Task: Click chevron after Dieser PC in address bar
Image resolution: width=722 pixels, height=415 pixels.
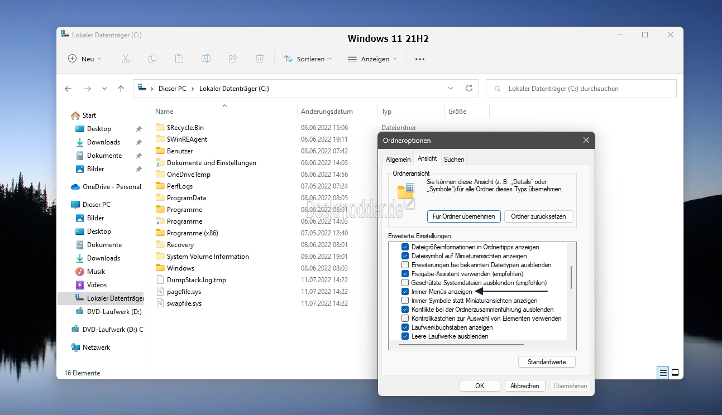Action: 192,89
